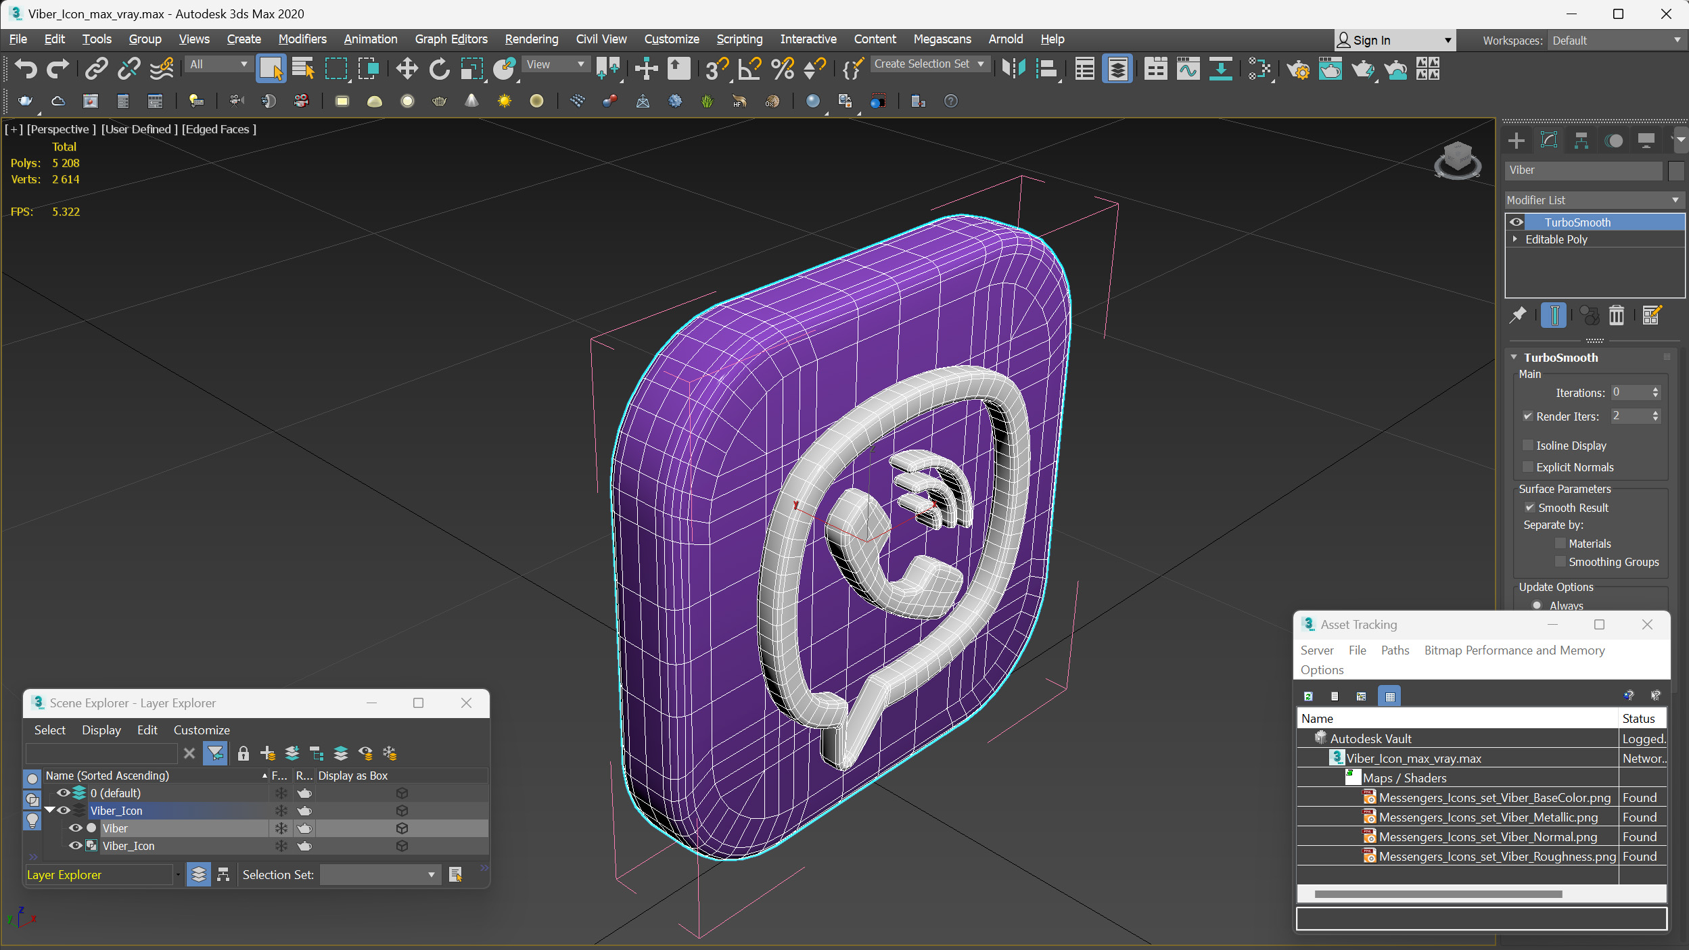The image size is (1689, 950).
Task: Collapse the TurboSmooth rollout
Action: pos(1514,357)
